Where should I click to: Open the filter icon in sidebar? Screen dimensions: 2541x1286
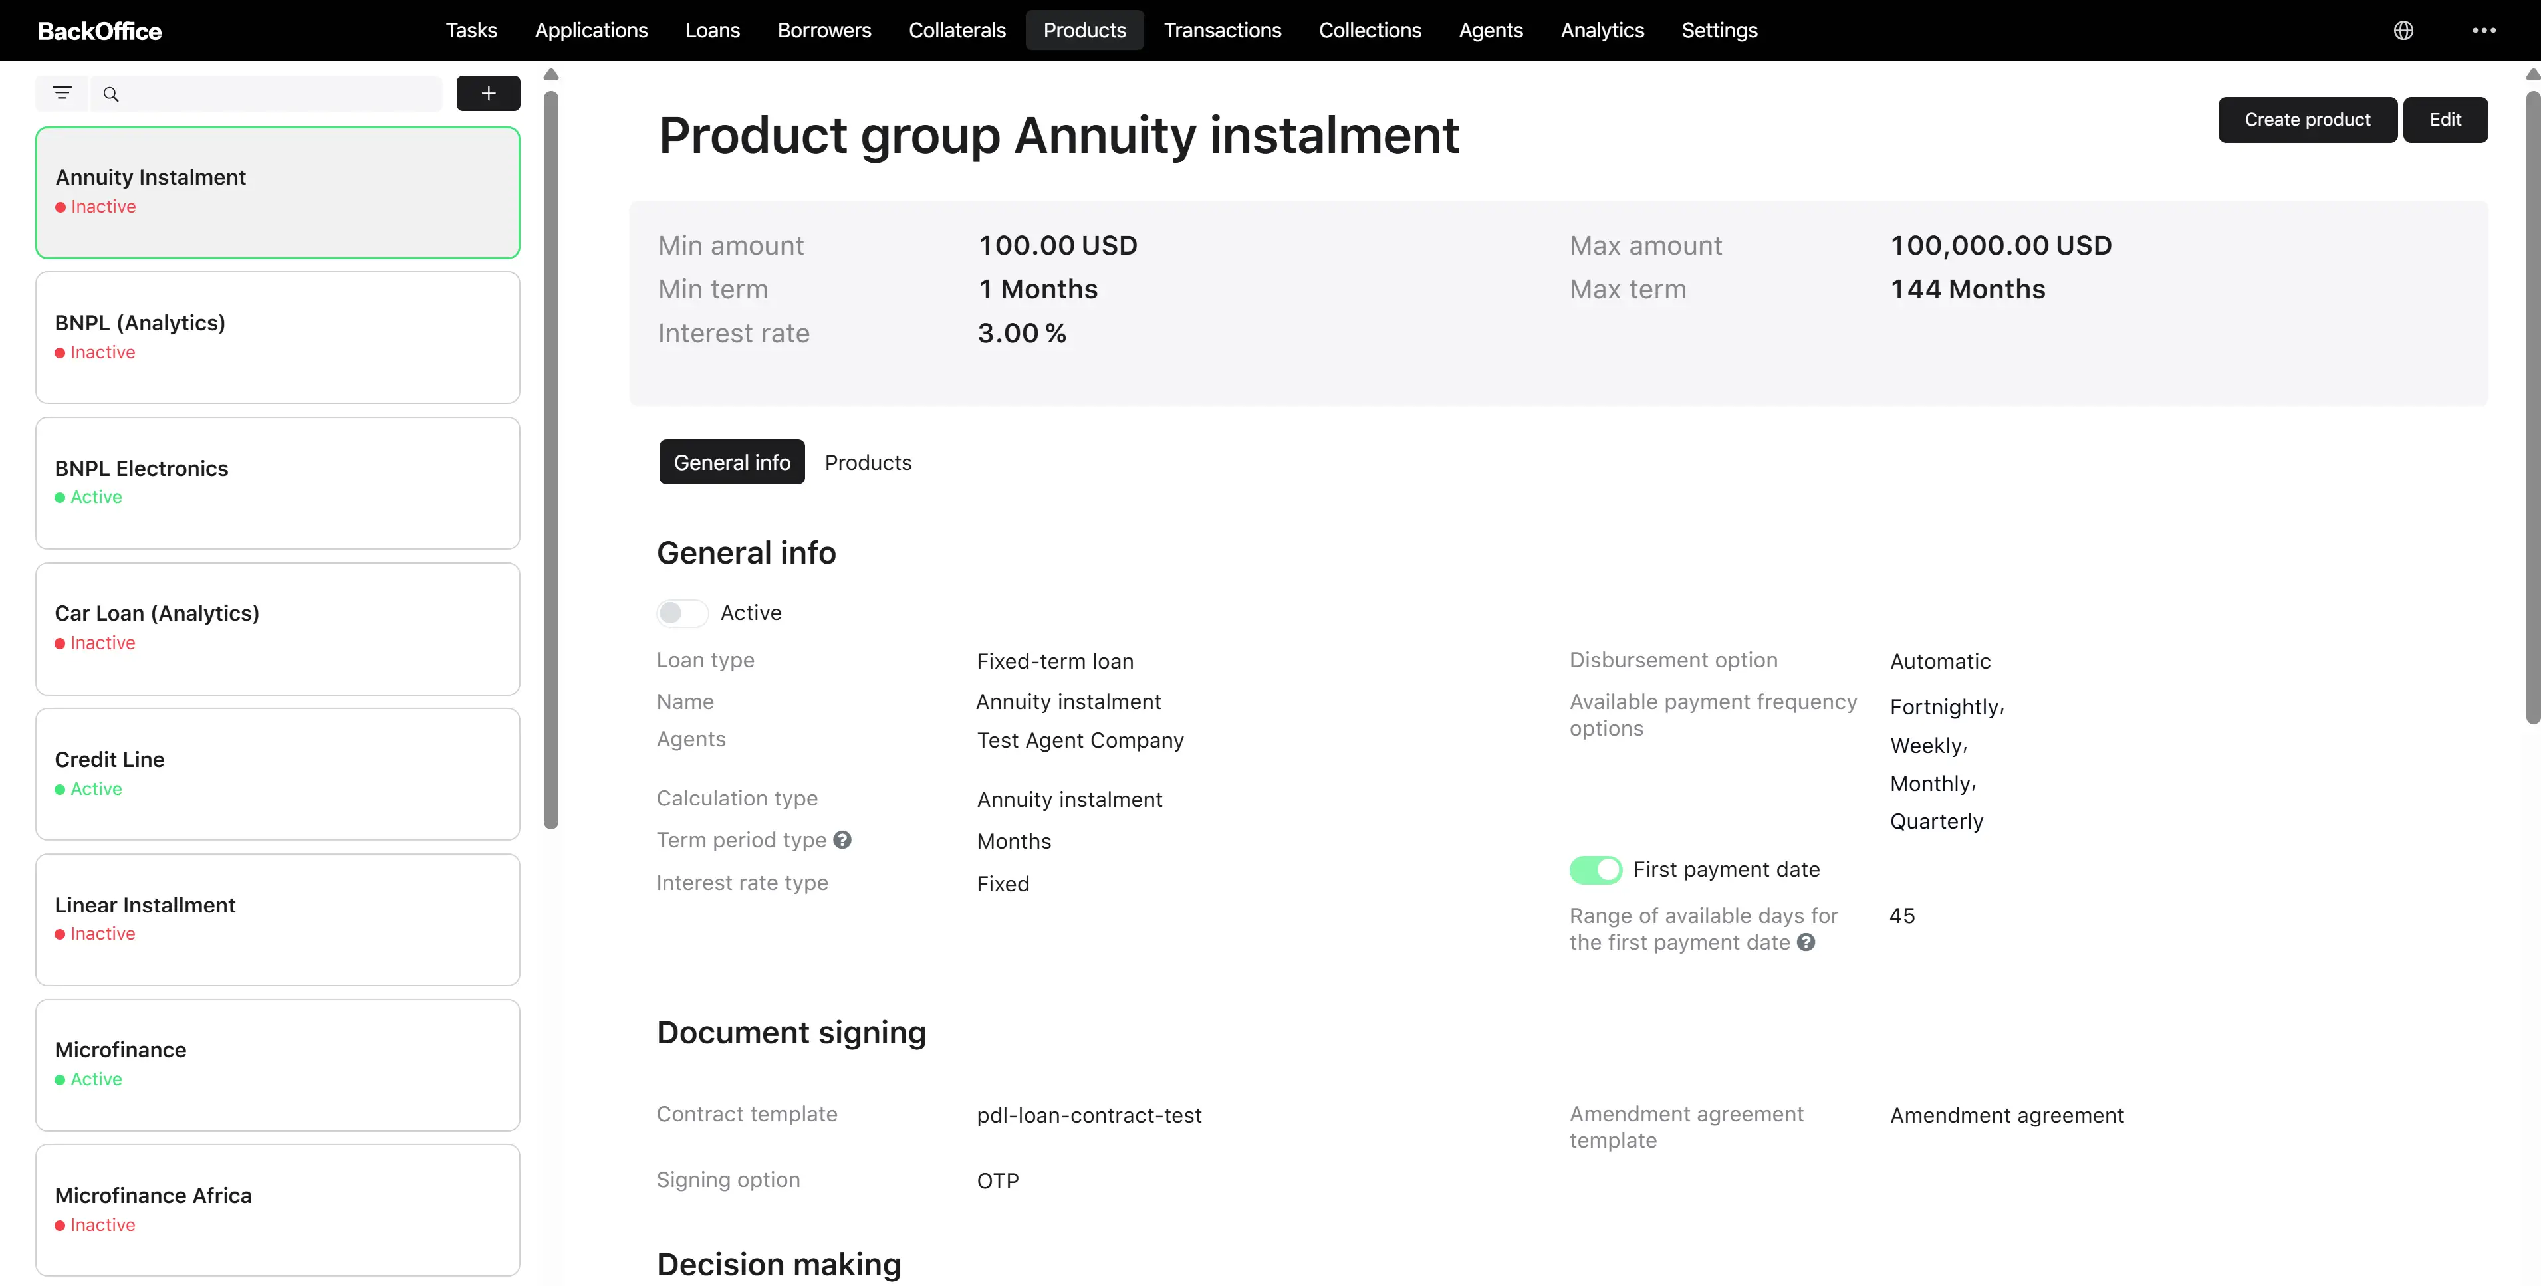(62, 94)
